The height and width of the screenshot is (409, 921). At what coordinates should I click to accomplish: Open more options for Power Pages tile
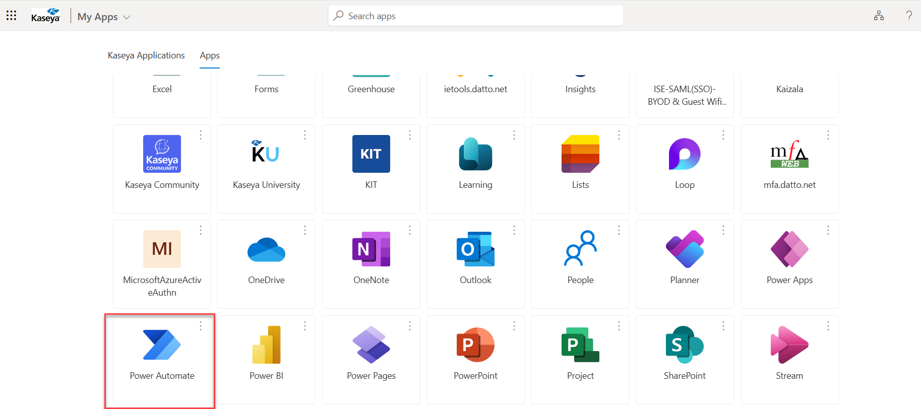coord(410,326)
